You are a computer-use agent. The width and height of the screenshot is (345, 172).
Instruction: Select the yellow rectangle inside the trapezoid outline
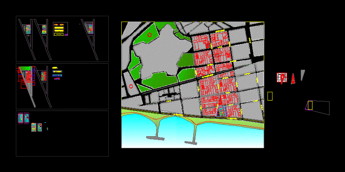pyautogui.click(x=310, y=105)
